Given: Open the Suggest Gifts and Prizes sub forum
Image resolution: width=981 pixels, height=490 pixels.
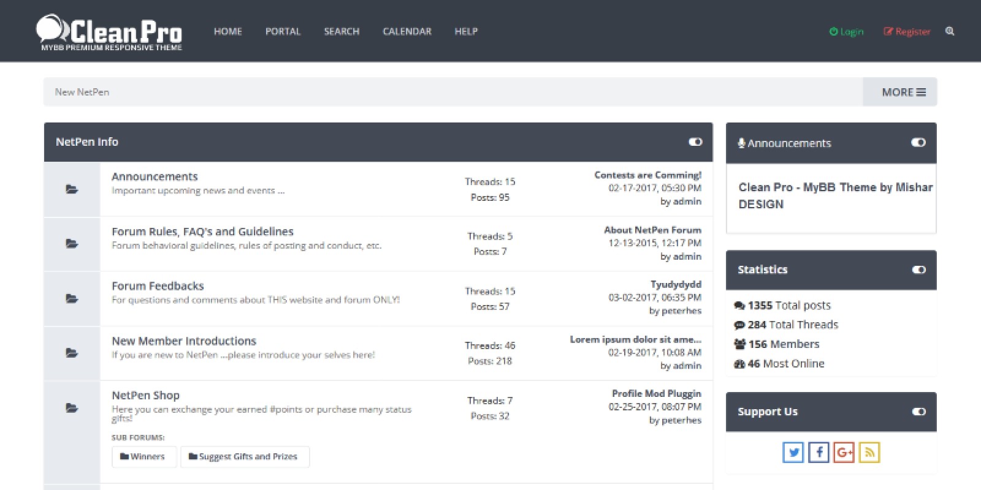Looking at the screenshot, I should [245, 456].
